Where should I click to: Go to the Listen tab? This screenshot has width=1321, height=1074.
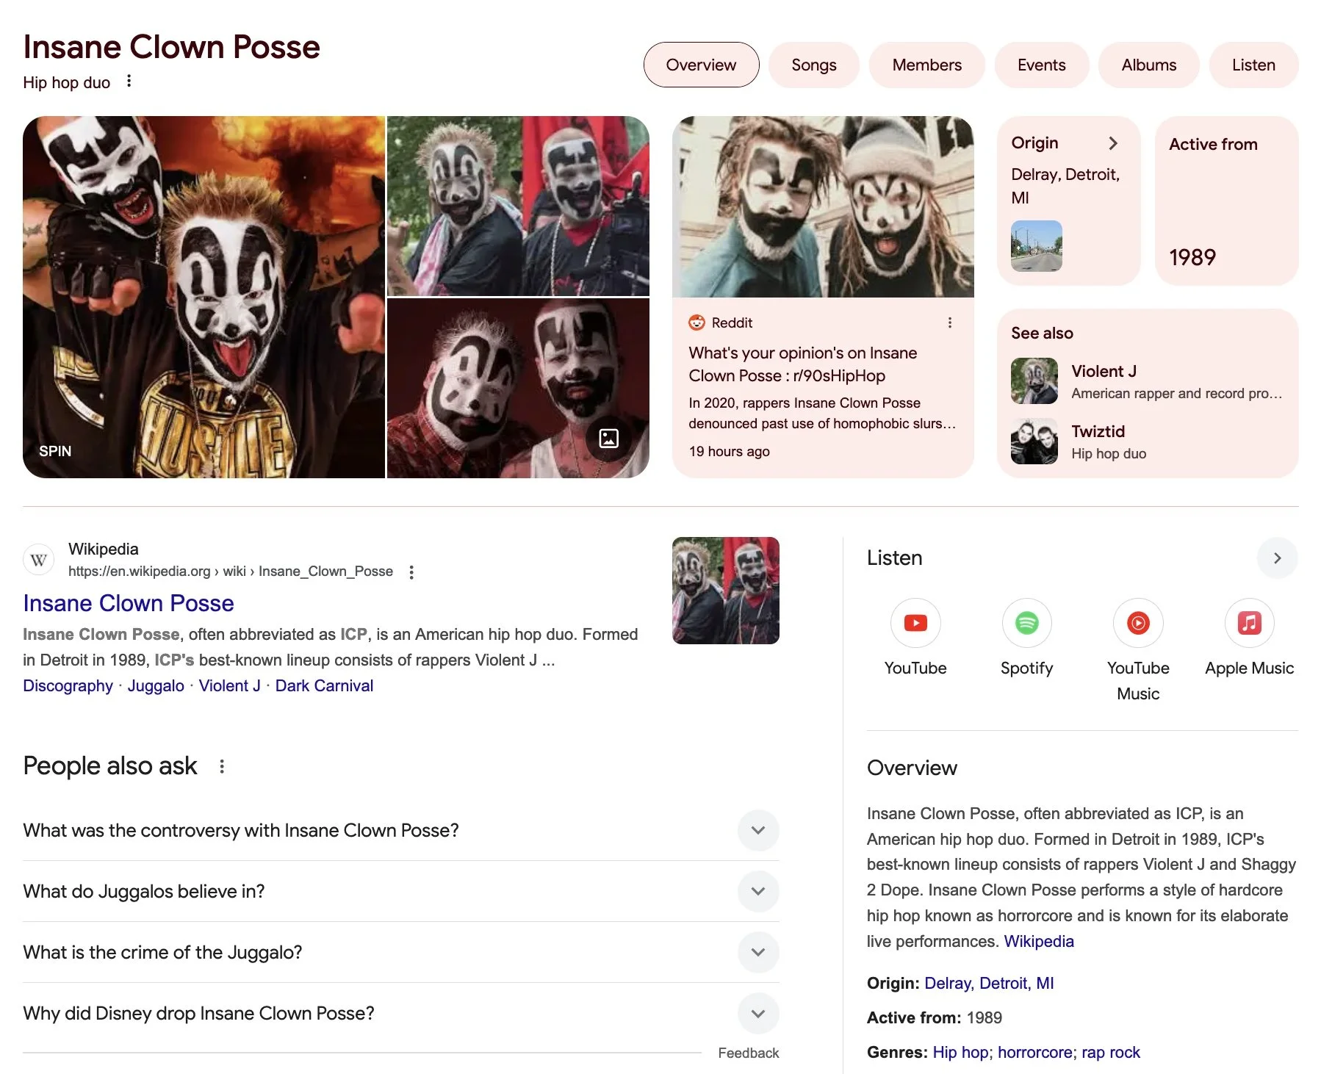(x=1253, y=65)
